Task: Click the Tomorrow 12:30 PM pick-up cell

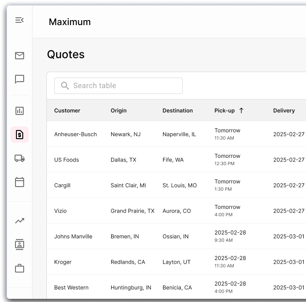Action: (227, 160)
